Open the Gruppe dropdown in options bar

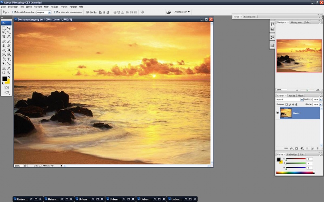pyautogui.click(x=44, y=13)
